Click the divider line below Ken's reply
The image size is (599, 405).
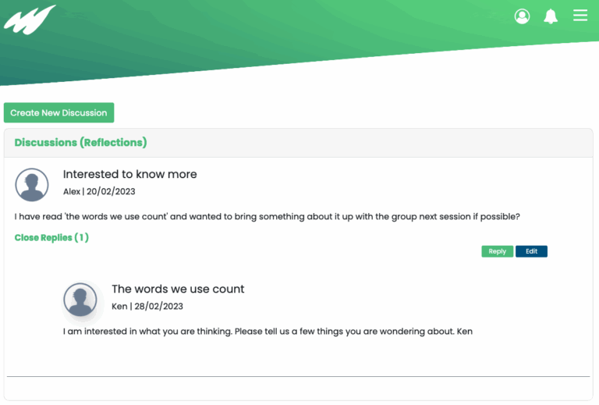coord(298,377)
